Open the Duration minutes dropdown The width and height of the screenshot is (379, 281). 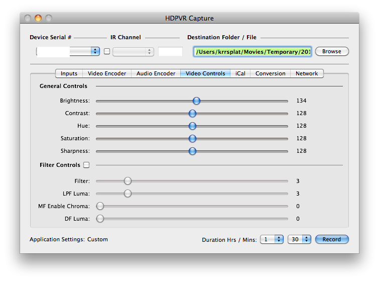299,239
